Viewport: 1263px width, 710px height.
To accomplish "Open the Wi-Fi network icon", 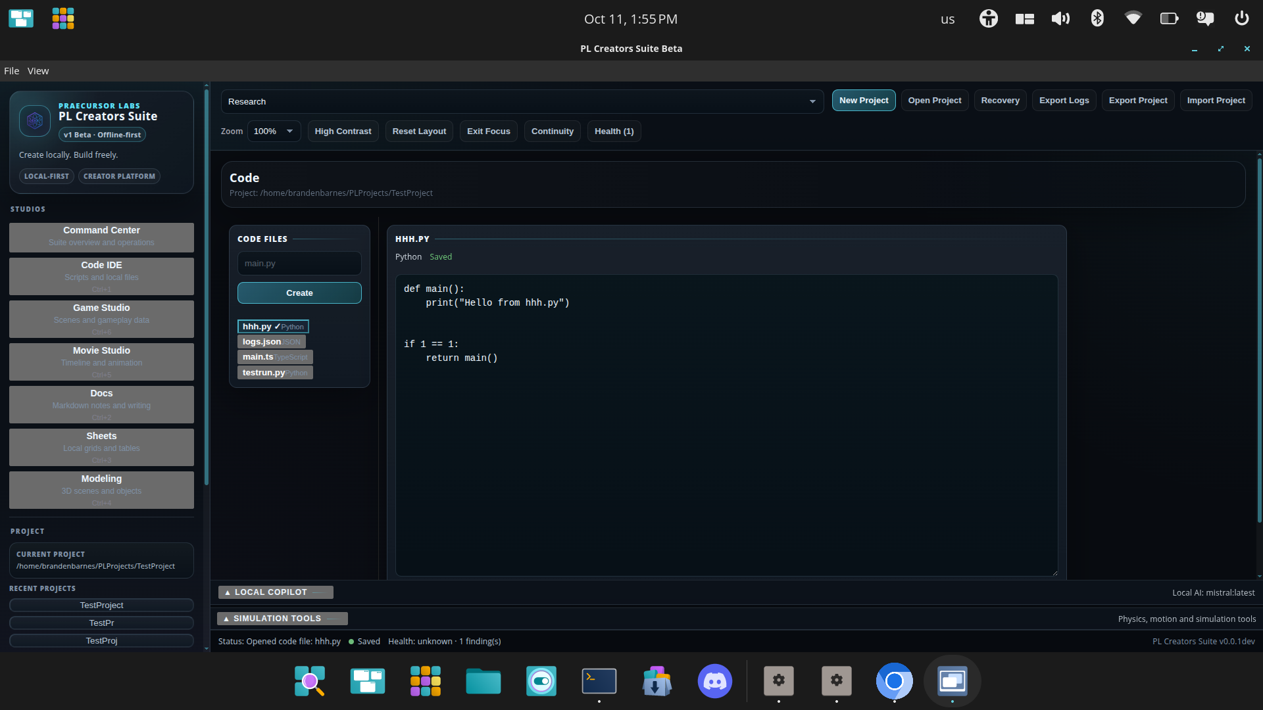I will pyautogui.click(x=1133, y=18).
